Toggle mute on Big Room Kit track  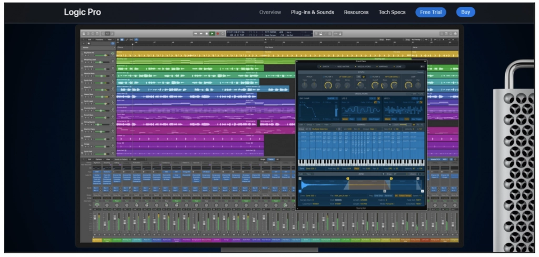[x=84, y=56]
